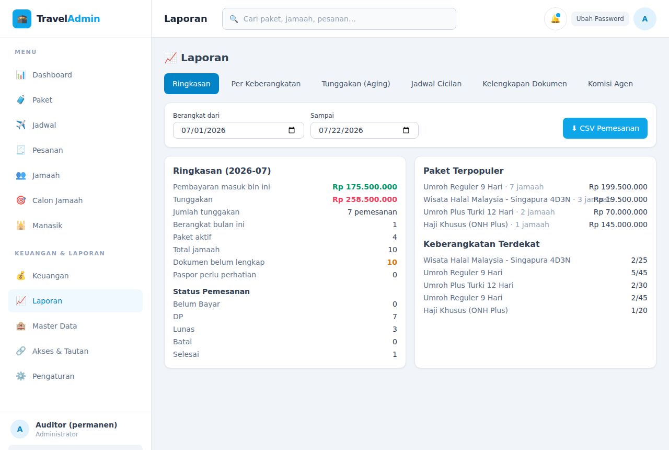This screenshot has width=669, height=450.
Task: Switch to the Per Keberangkatan tab
Action: tap(266, 84)
